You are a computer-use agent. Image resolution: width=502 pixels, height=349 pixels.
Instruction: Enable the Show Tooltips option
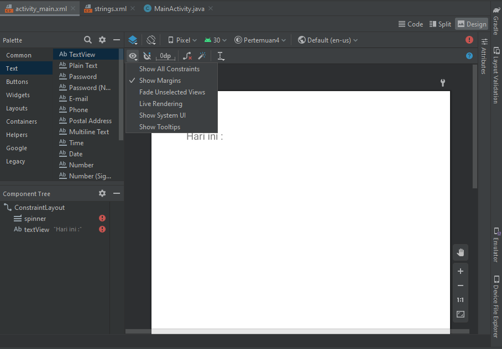tap(171, 127)
